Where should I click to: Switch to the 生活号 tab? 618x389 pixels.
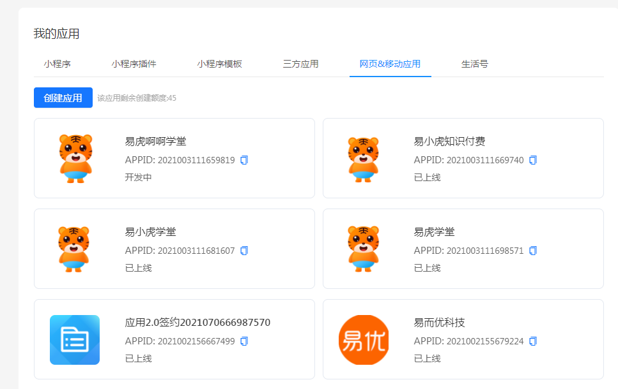[x=474, y=64]
